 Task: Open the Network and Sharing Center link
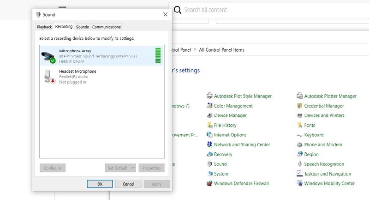point(242,145)
